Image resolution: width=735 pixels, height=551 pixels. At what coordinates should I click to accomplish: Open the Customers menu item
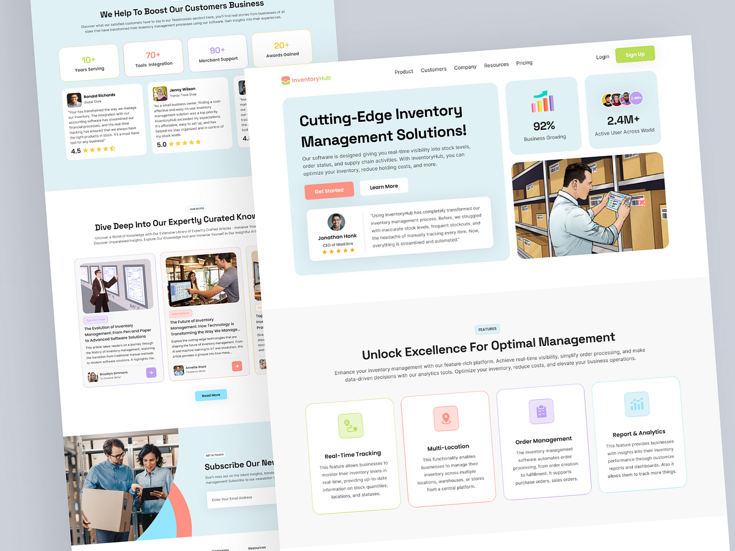coord(434,69)
